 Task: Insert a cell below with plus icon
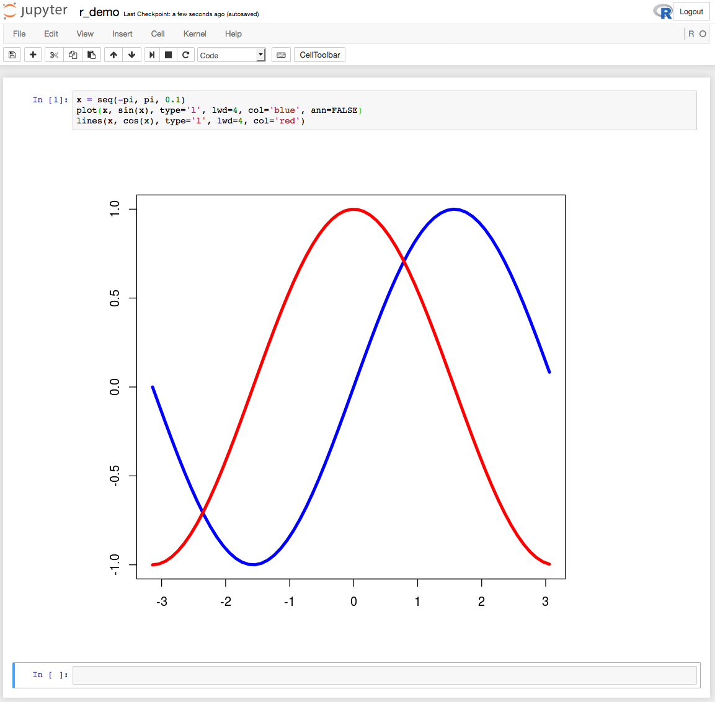(33, 55)
